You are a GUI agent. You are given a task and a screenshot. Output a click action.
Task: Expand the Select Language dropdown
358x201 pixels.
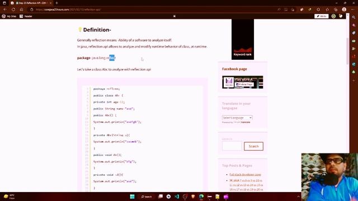point(237,118)
